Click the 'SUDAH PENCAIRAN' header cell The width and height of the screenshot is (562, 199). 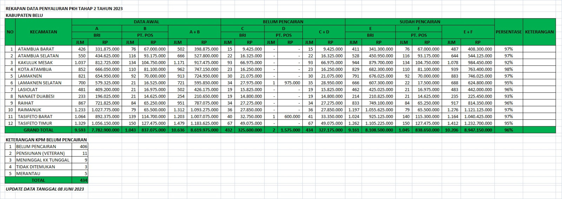click(420, 22)
